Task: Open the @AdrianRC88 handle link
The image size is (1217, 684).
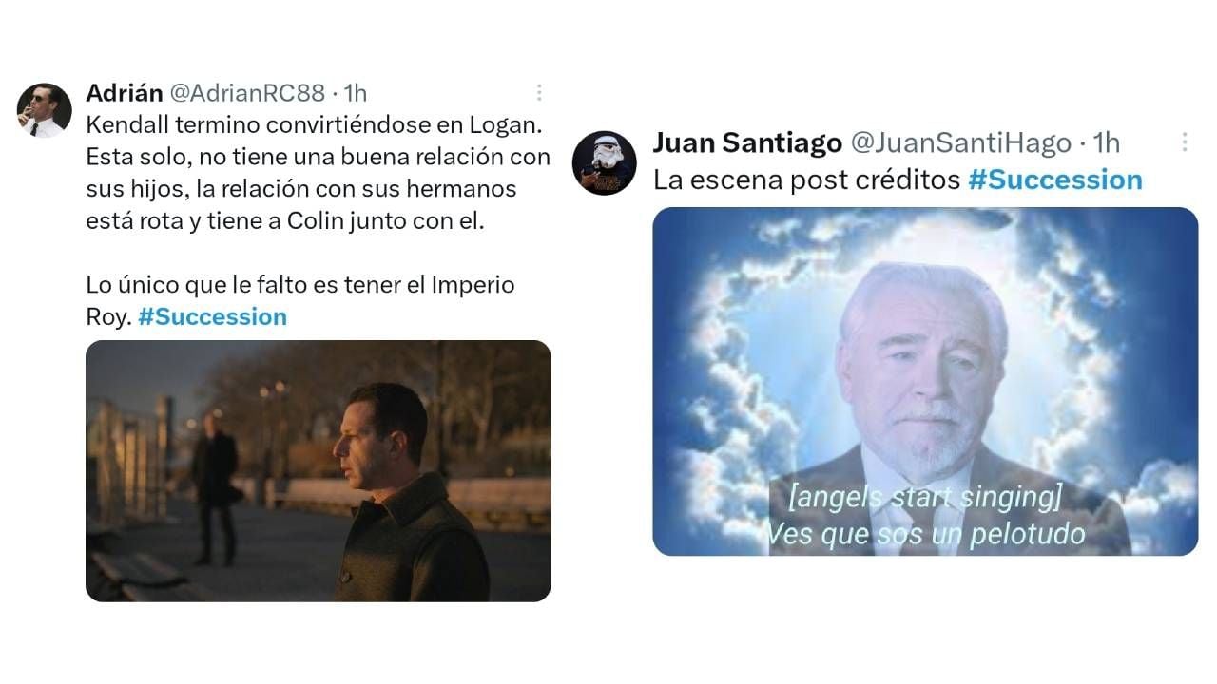Action: (x=247, y=92)
